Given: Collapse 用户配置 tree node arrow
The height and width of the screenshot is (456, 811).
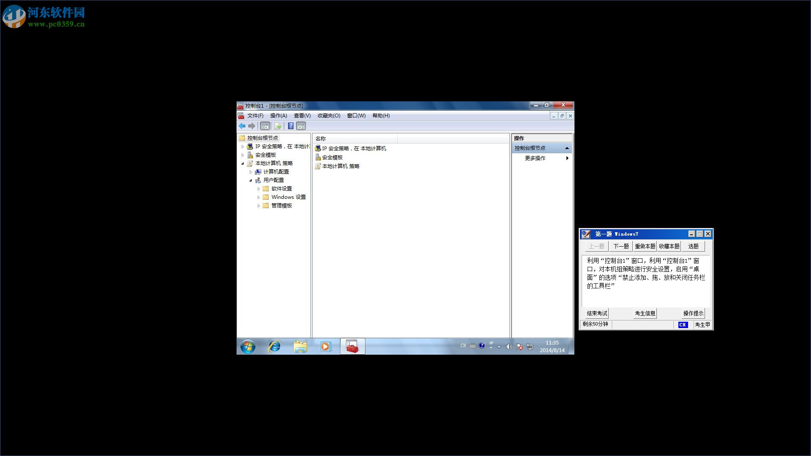Looking at the screenshot, I should [250, 180].
